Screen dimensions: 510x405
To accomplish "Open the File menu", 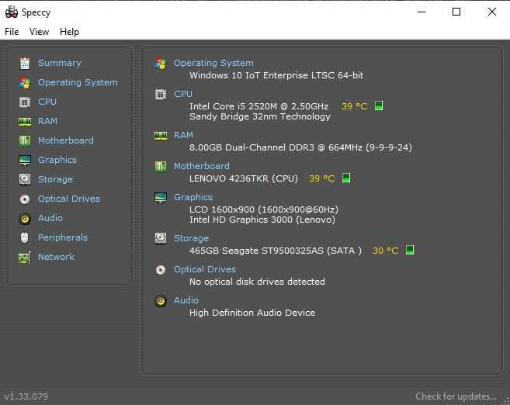I will coord(12,32).
